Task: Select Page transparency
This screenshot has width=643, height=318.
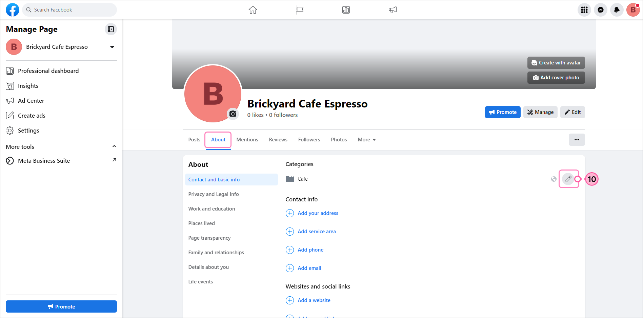Action: click(232, 238)
